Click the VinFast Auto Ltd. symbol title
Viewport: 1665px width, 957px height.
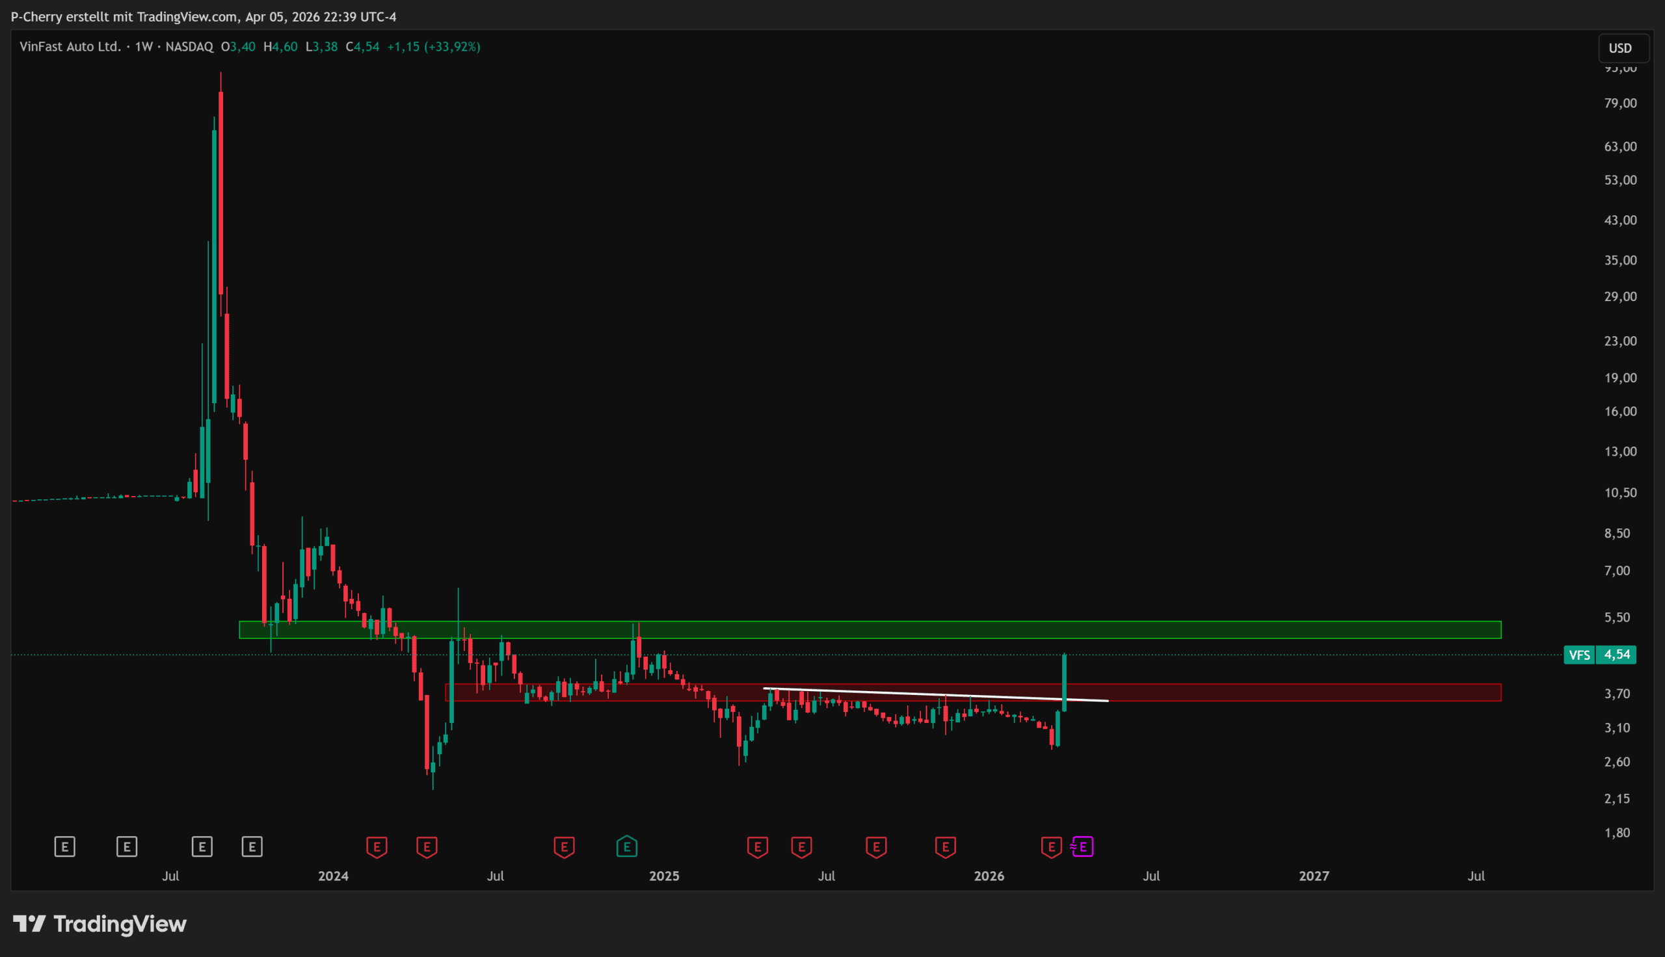[x=70, y=47]
